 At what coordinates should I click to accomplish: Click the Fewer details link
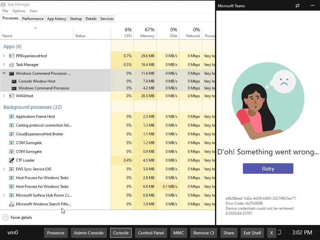tap(21, 217)
